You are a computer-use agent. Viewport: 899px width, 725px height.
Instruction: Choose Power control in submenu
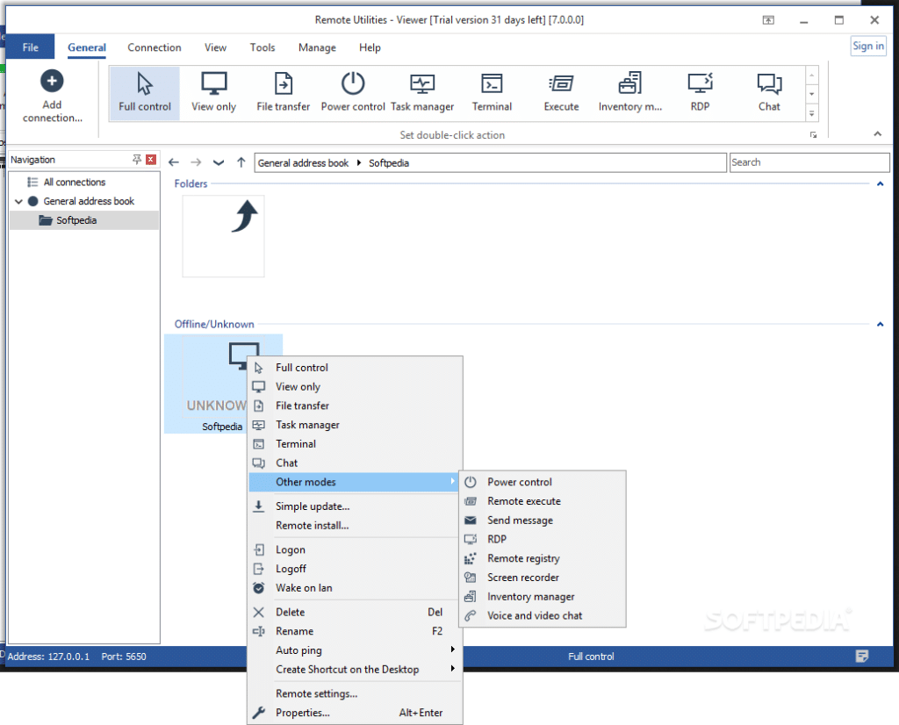pyautogui.click(x=543, y=483)
